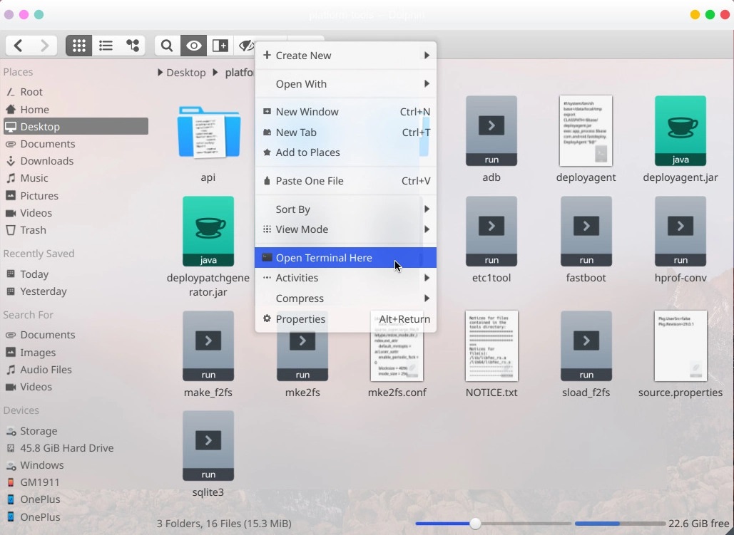
Task: Switch to the details list view
Action: coord(106,46)
